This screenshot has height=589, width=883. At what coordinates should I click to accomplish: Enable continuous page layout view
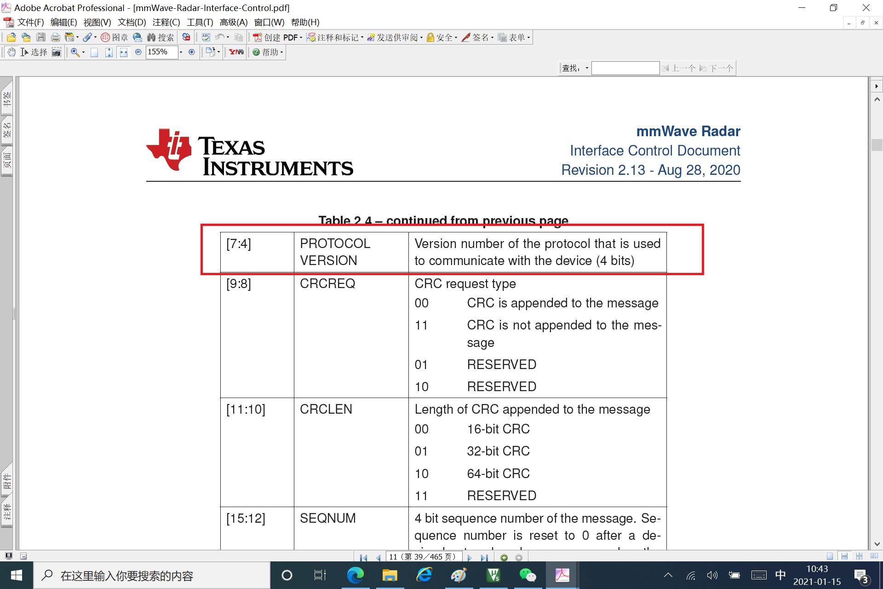(844, 556)
